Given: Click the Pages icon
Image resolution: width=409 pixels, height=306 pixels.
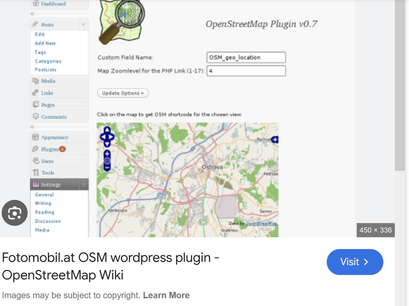Looking at the screenshot, I should pos(35,104).
